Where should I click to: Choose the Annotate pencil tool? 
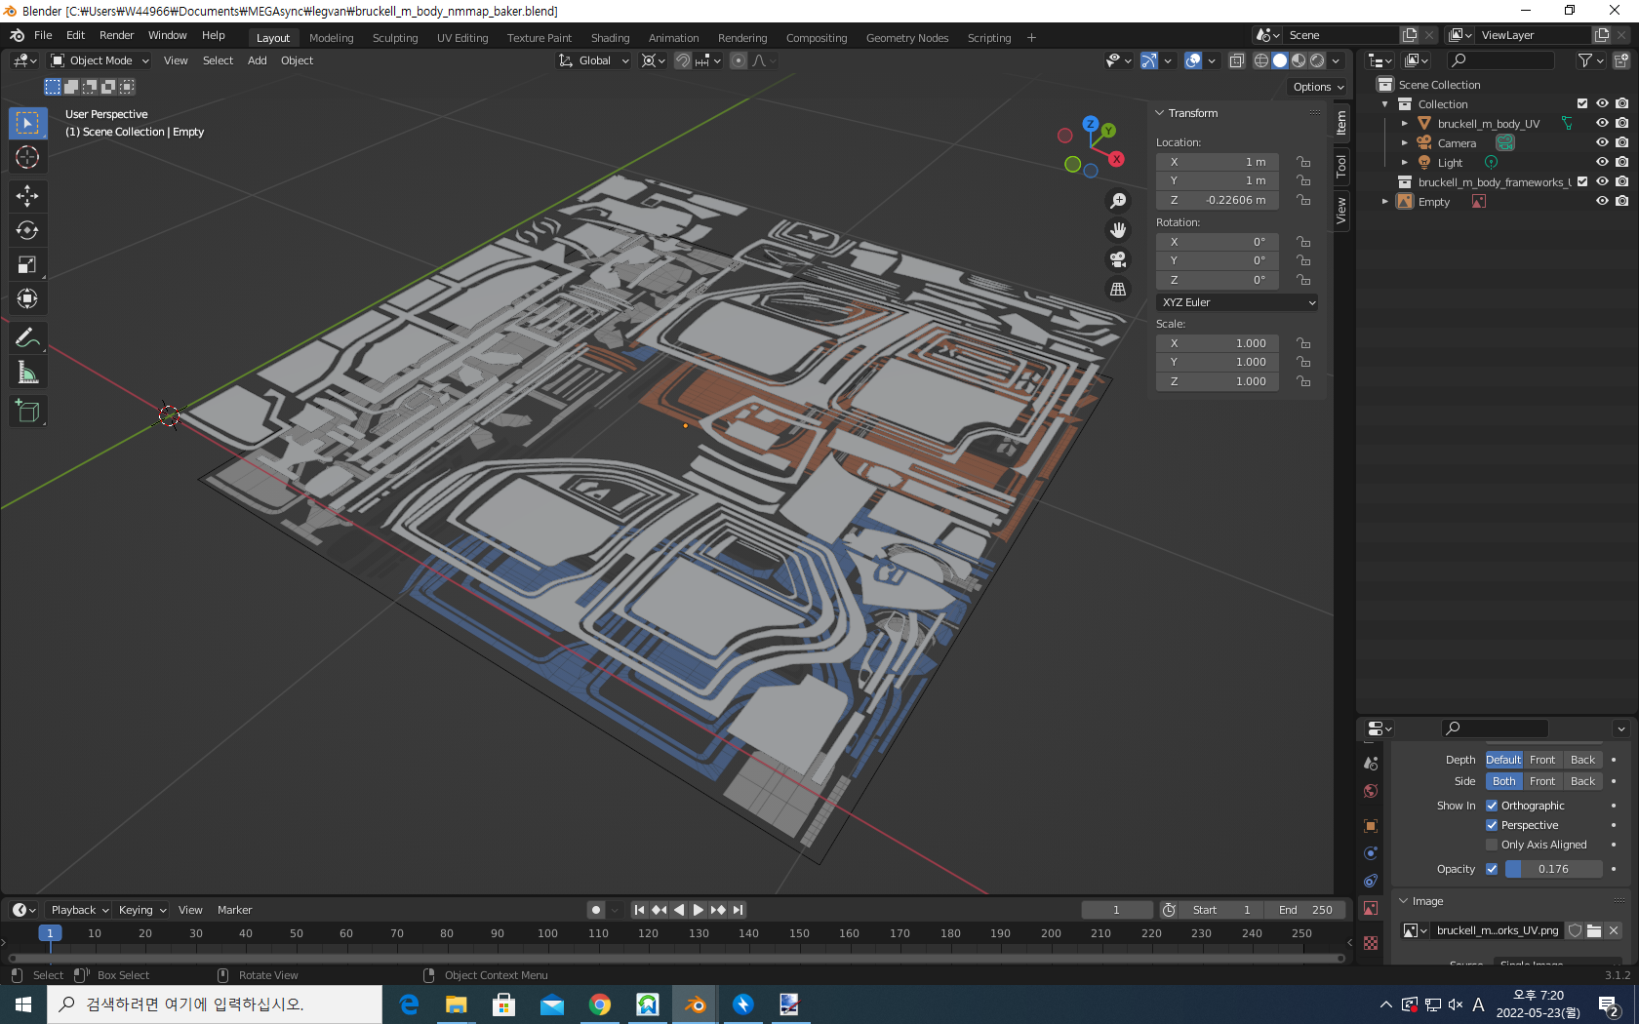tap(27, 338)
